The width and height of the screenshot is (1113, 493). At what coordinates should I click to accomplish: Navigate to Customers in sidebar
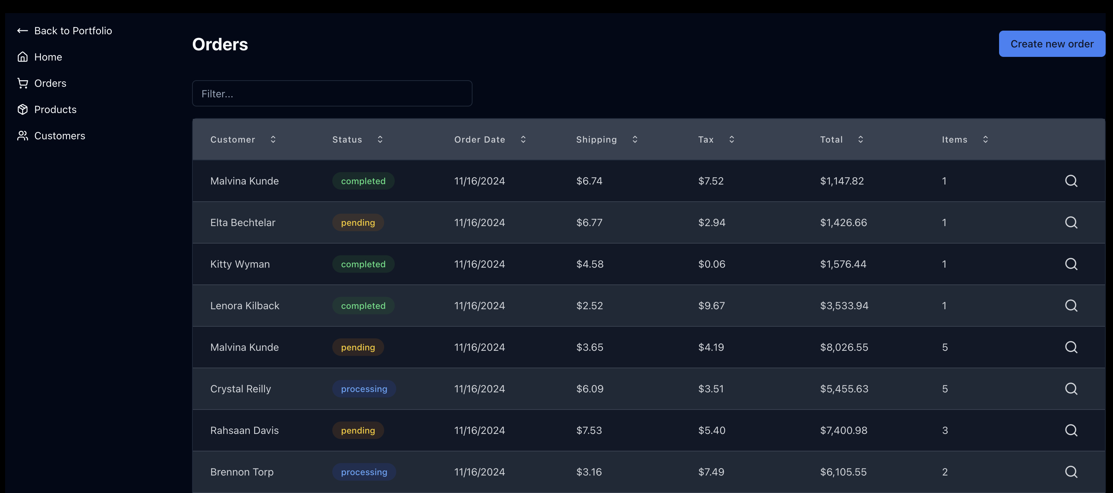tap(59, 136)
